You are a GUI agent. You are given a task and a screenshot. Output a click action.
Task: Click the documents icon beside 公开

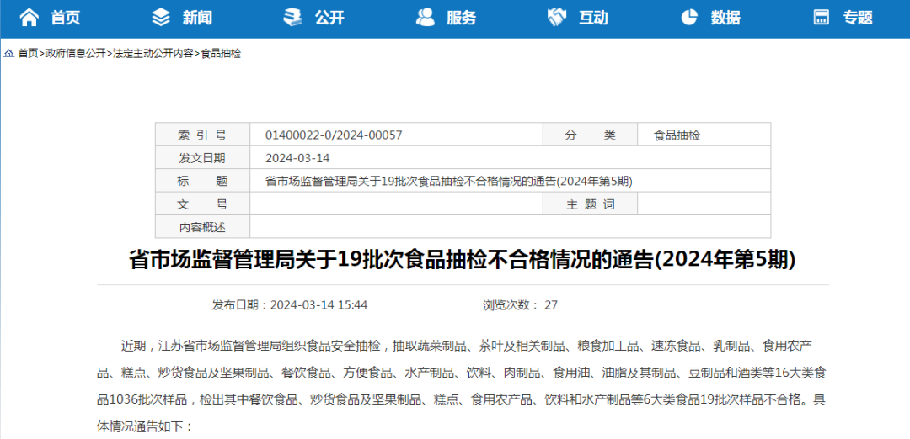[292, 18]
